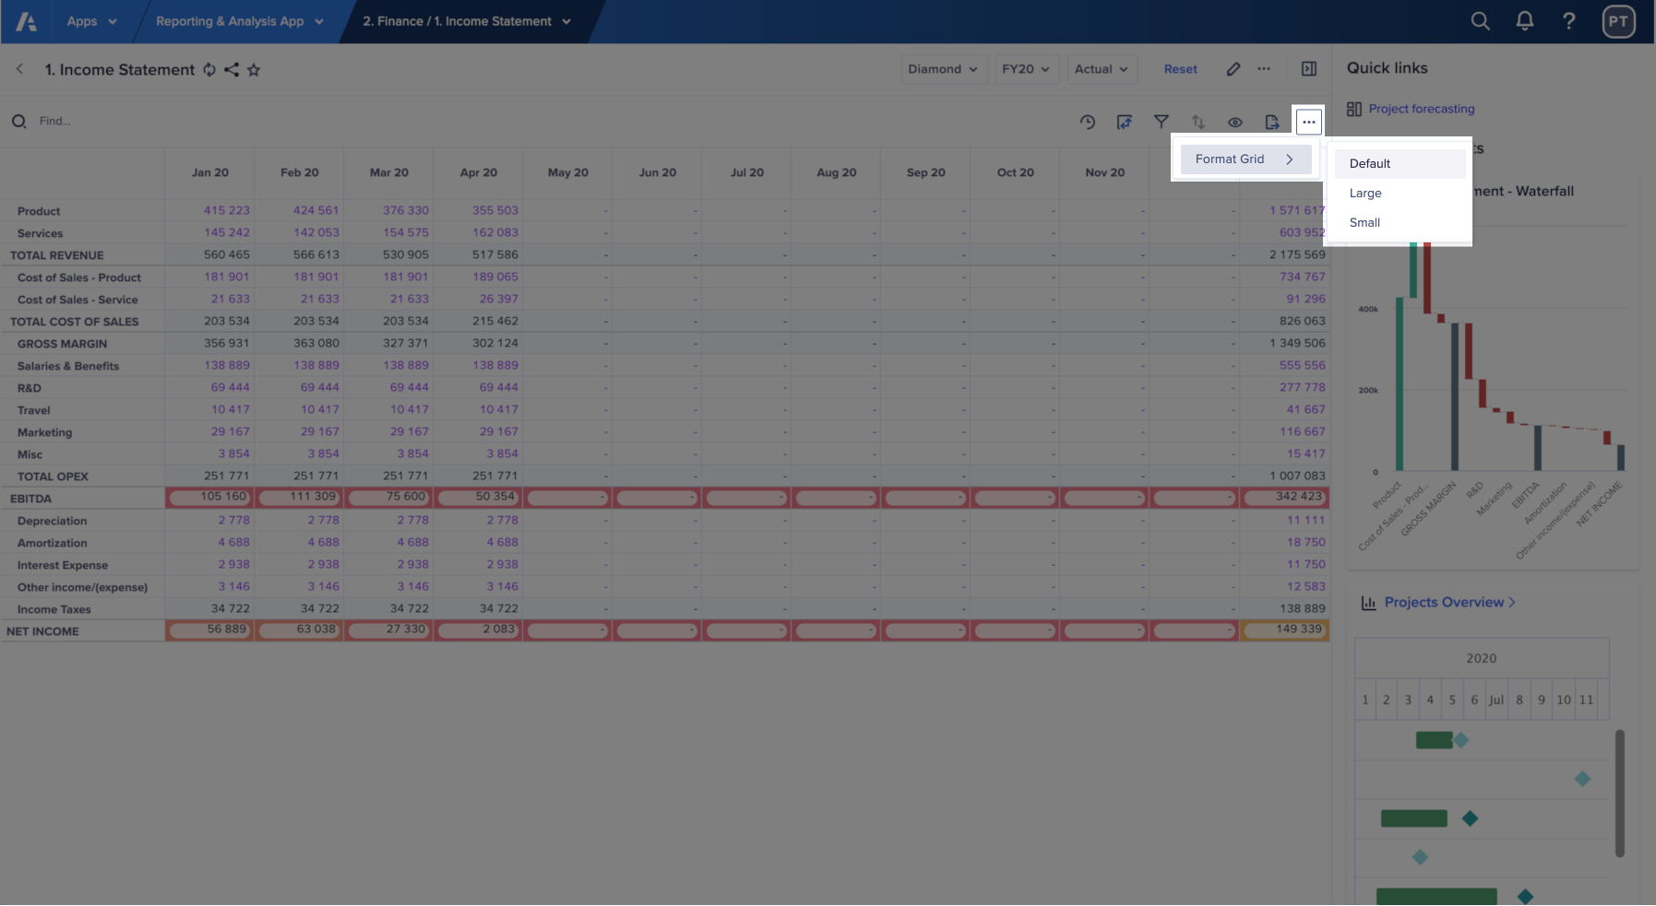Open the export icon above the grid
Viewport: 1656px width, 906px height.
point(1272,121)
